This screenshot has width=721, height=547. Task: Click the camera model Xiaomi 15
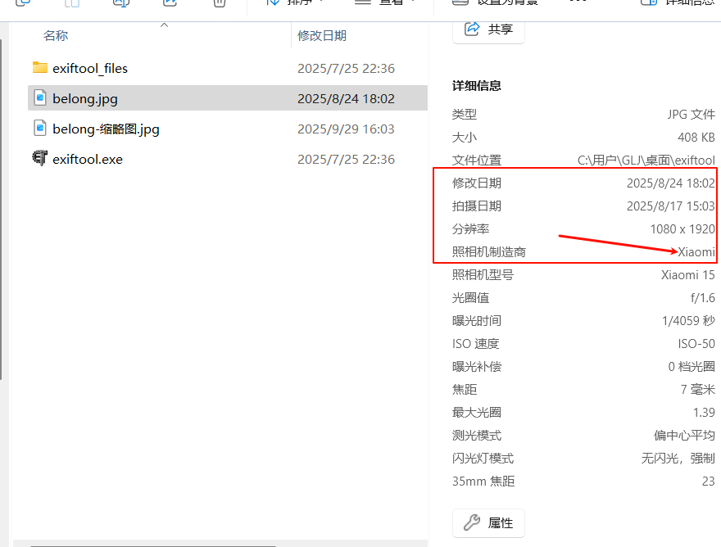688,275
